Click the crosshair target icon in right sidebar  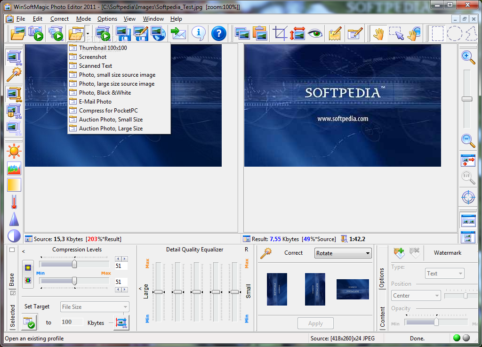[468, 197]
